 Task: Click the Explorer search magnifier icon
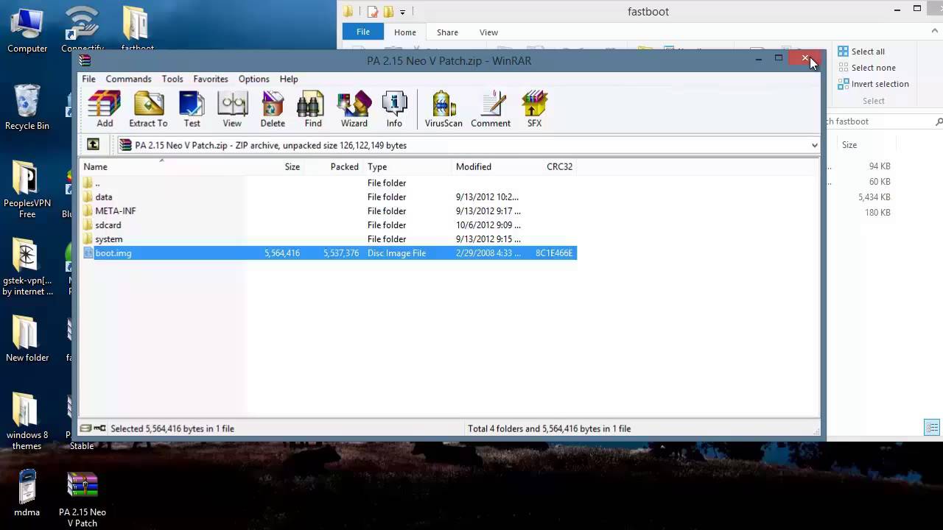[939, 121]
